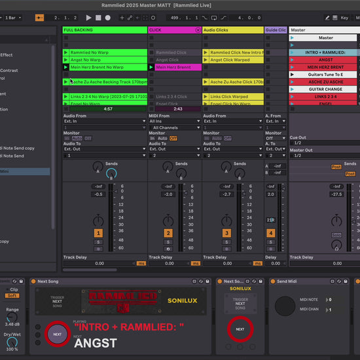Screen dimensions: 360x360
Task: Select the Master track header
Action: click(324, 30)
